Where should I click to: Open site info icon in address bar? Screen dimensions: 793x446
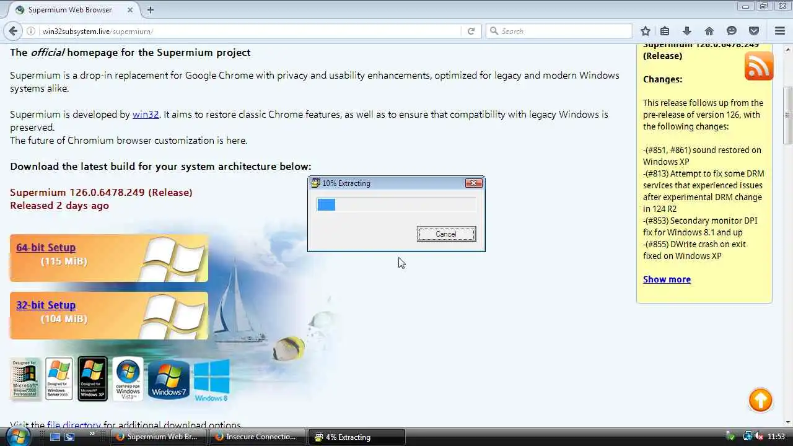tap(31, 31)
